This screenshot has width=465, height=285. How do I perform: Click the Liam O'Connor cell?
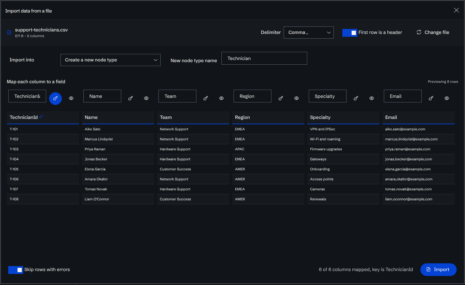coord(118,199)
